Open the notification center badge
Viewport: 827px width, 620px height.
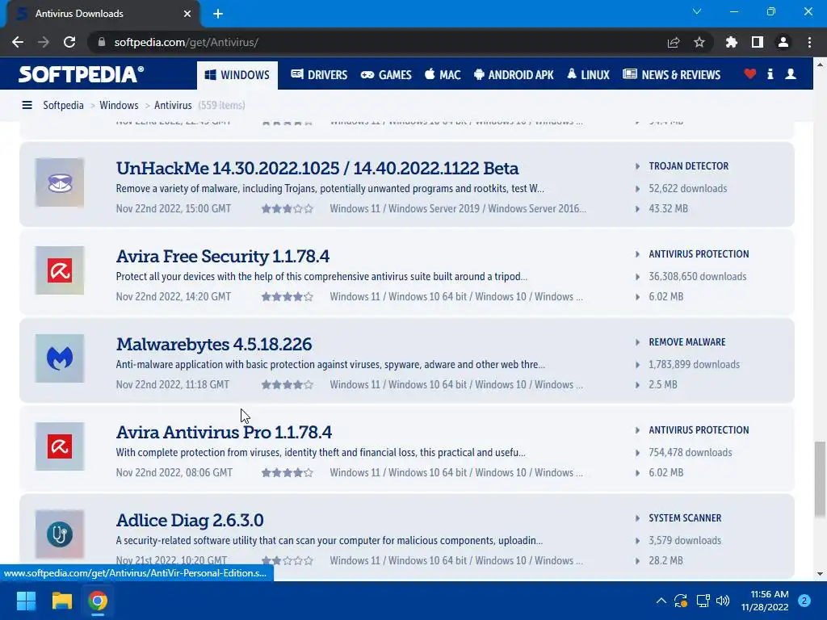pyautogui.click(x=804, y=601)
